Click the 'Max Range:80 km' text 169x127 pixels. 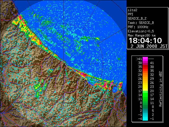pyautogui.click(x=142, y=35)
